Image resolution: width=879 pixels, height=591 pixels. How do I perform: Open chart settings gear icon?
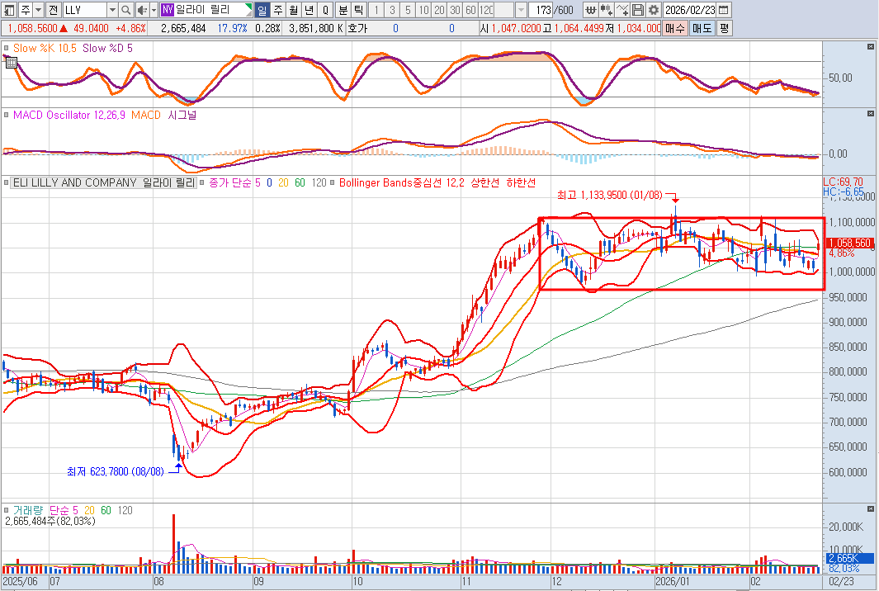point(653,10)
